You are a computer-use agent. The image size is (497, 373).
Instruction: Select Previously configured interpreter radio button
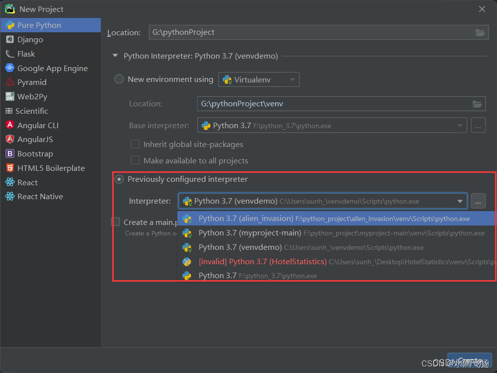[x=119, y=179]
